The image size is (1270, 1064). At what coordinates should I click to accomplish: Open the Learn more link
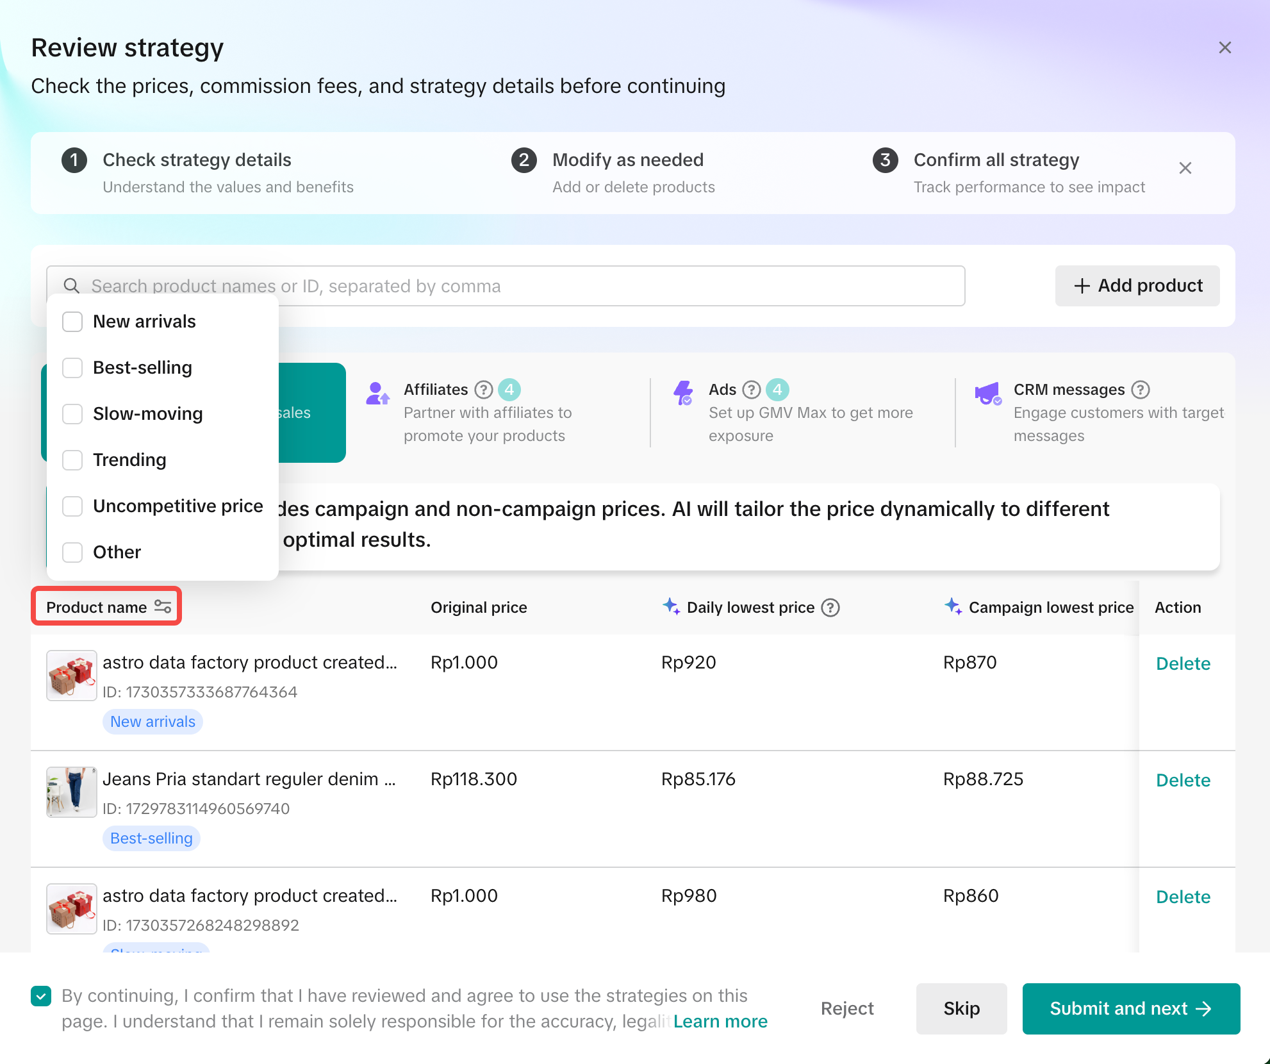click(x=720, y=1021)
